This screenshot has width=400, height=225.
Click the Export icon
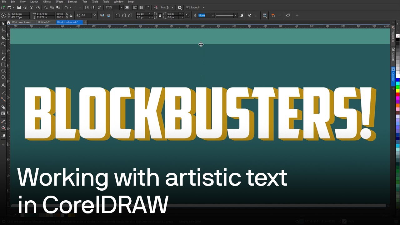click(93, 7)
